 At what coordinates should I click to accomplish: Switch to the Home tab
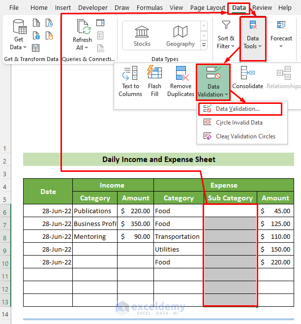tap(39, 8)
